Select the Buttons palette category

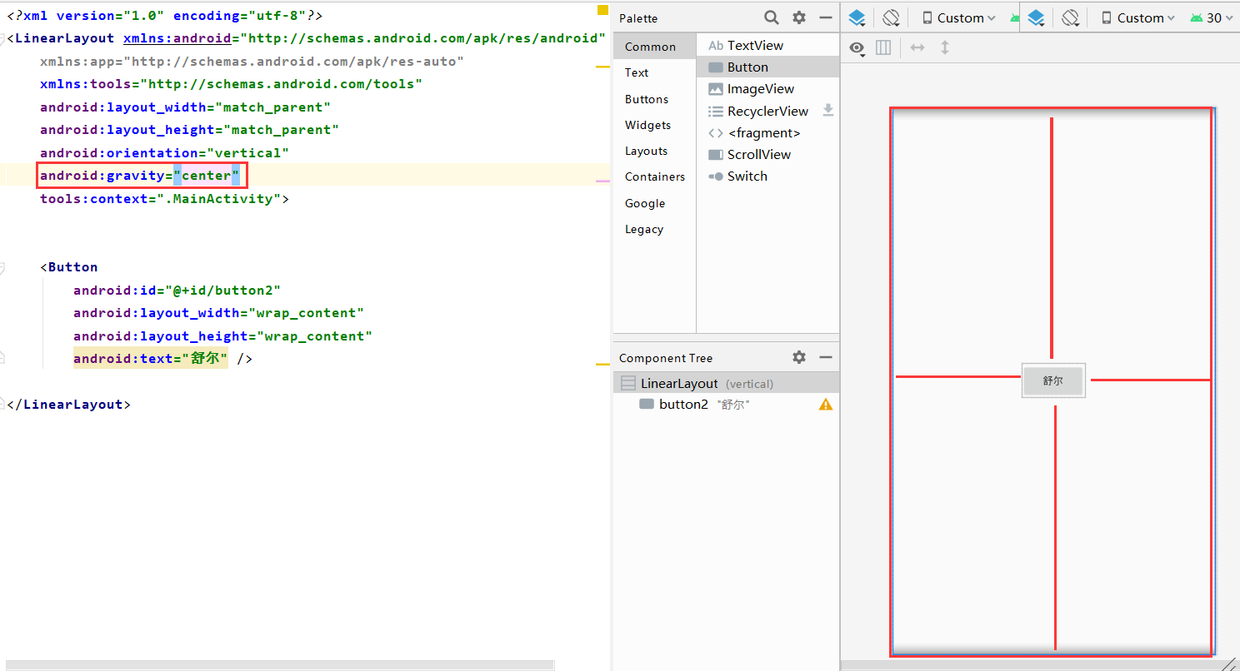pyautogui.click(x=654, y=99)
